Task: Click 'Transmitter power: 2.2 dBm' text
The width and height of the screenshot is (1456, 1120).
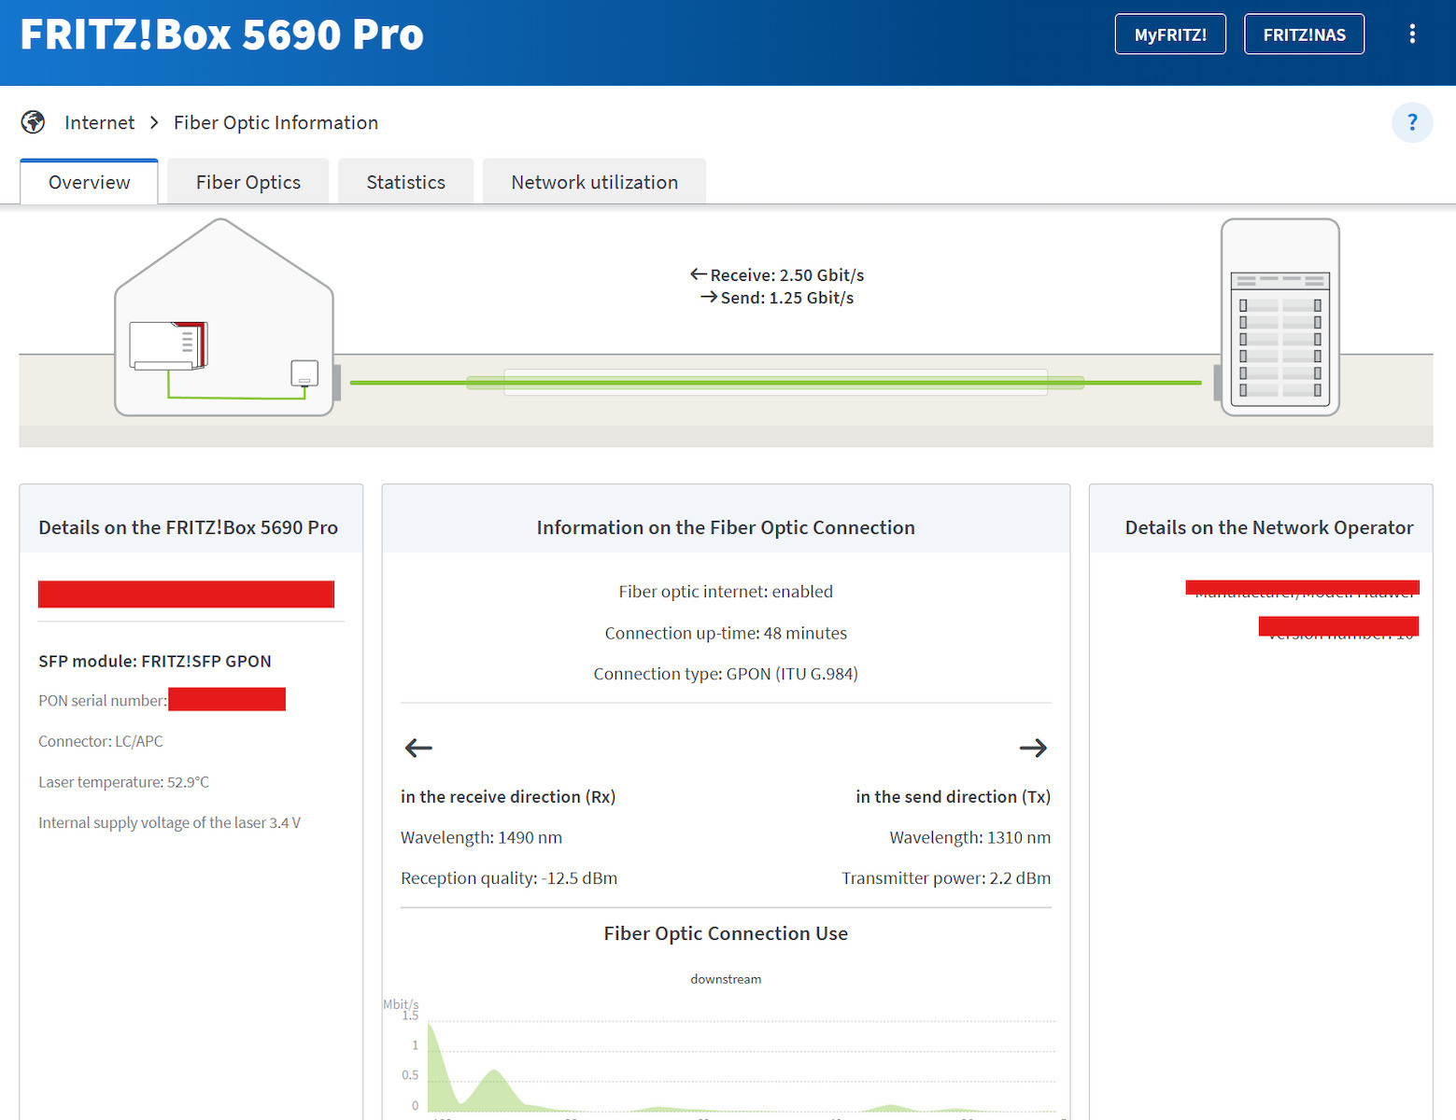Action: click(x=946, y=878)
